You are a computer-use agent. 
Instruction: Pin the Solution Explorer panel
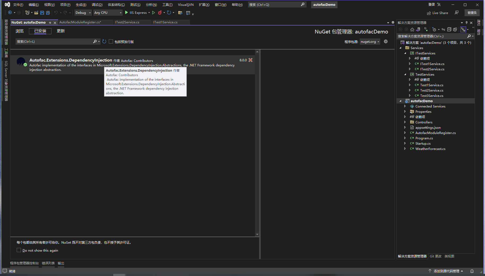click(x=466, y=23)
